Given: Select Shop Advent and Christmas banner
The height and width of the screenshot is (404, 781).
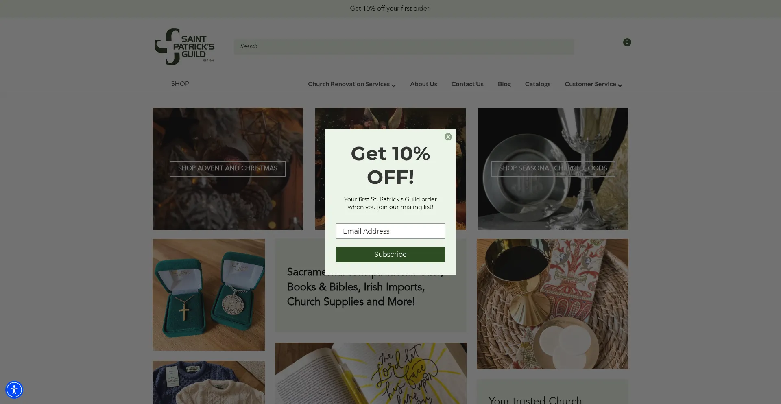Looking at the screenshot, I should click(x=227, y=168).
